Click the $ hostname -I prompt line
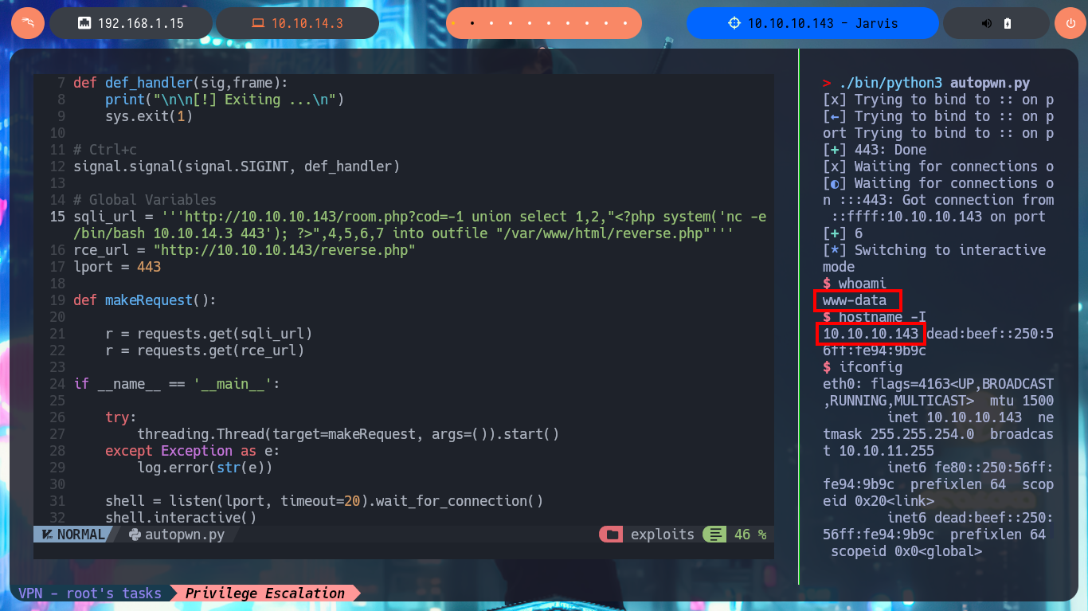 [x=875, y=317]
